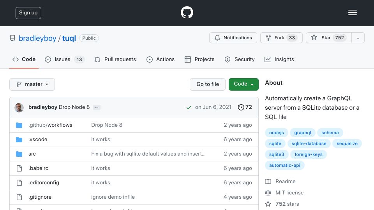Open the 72 commits history link

click(x=245, y=107)
